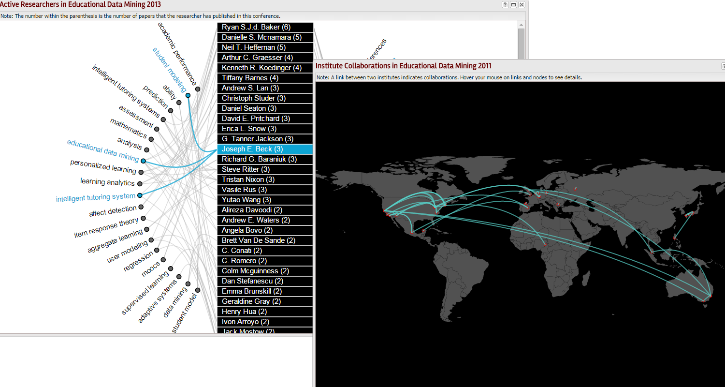Click the intelligent tutoring system blue node
The image size is (725, 387).
(x=140, y=195)
